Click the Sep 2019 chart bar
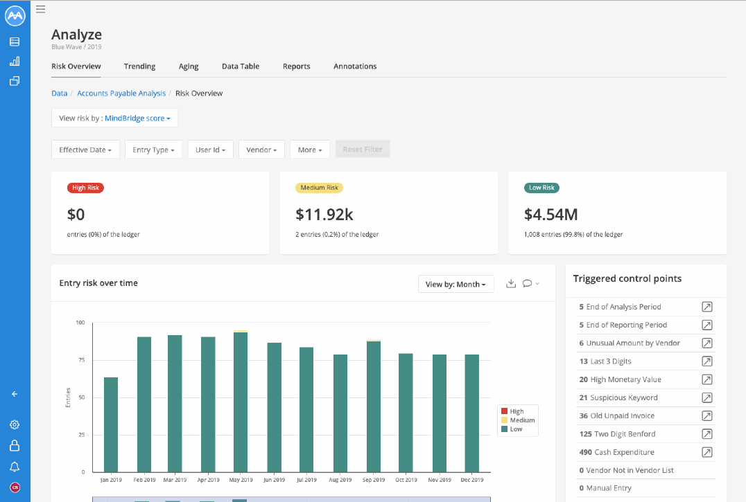 click(x=374, y=406)
